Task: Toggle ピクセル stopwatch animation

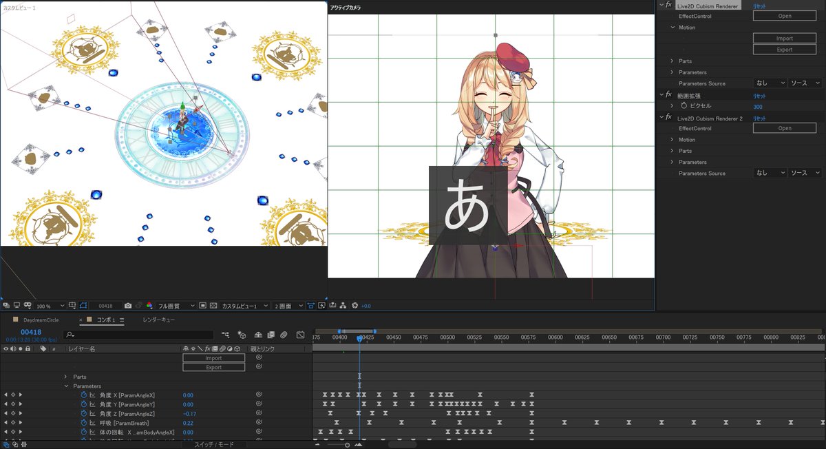Action: [684, 106]
